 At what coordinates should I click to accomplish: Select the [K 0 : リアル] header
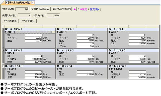pyautogui.click(x=30, y=29)
